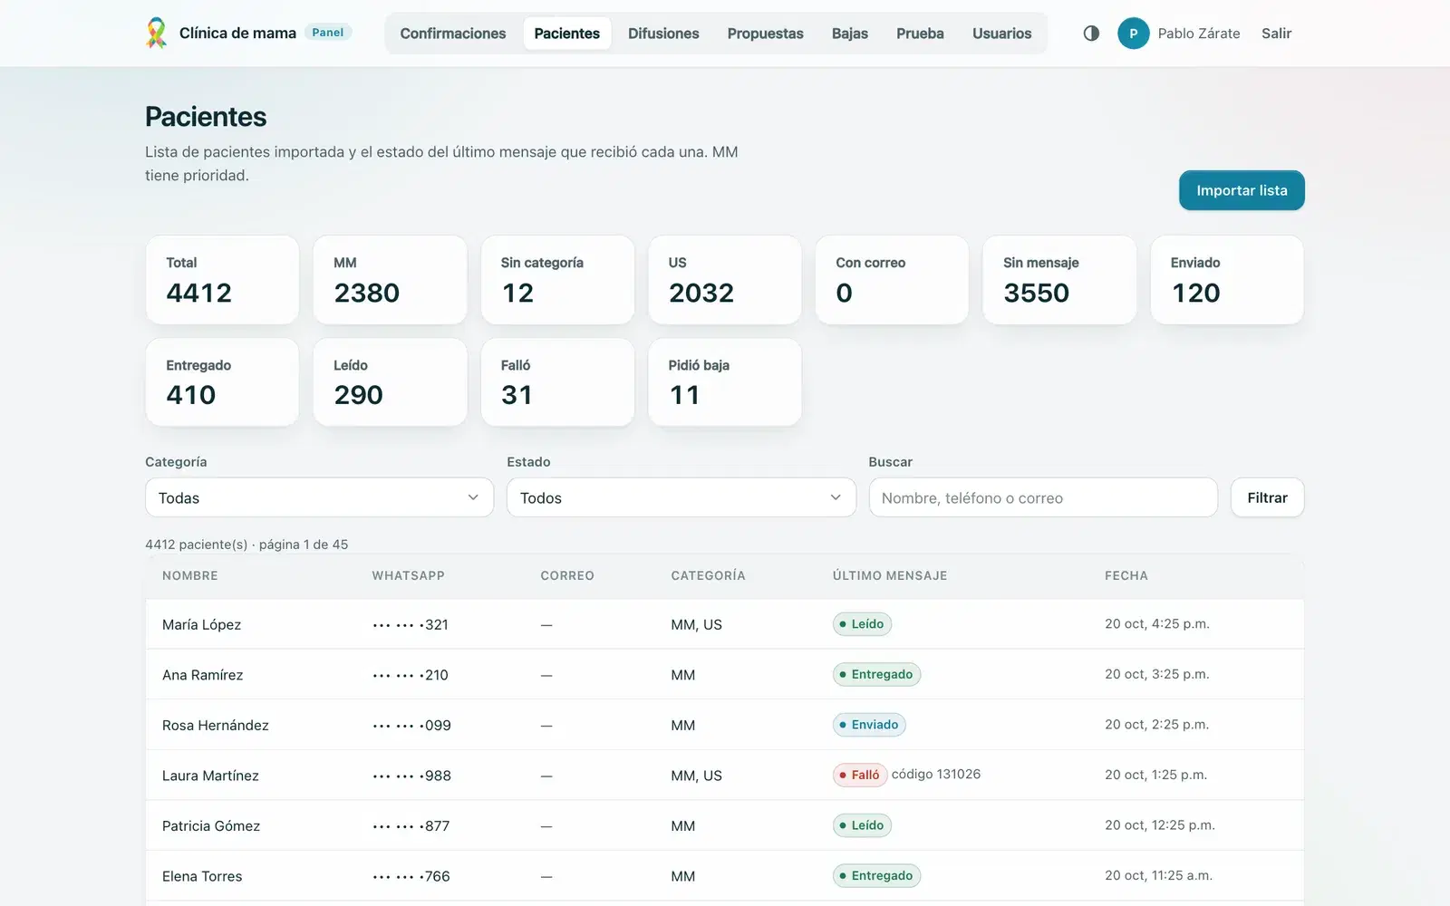Click the Importar lista button

point(1242,190)
